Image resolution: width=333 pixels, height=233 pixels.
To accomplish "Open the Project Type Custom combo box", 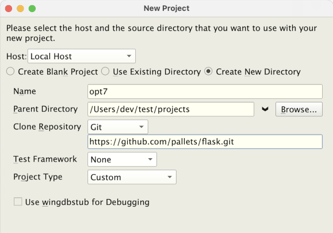I will 132,177.
